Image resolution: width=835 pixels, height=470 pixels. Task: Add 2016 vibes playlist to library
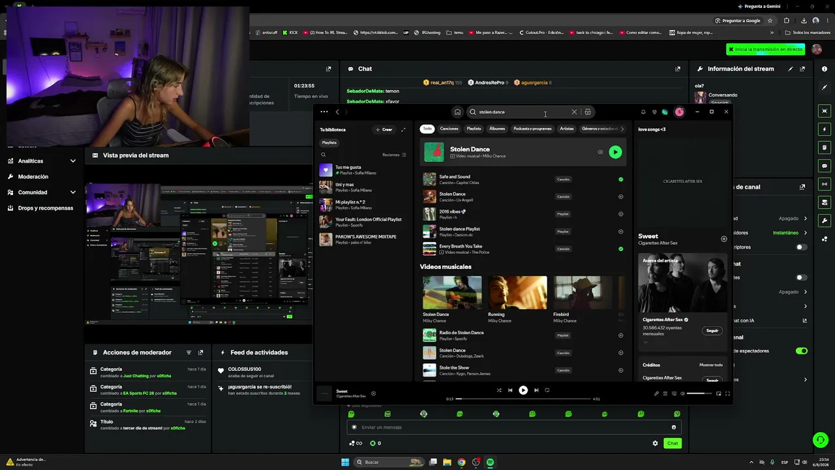coord(620,214)
